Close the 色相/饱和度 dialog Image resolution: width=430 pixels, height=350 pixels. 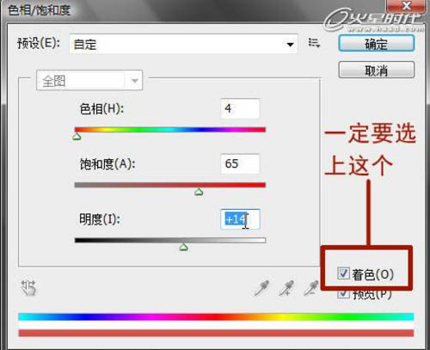(406, 6)
